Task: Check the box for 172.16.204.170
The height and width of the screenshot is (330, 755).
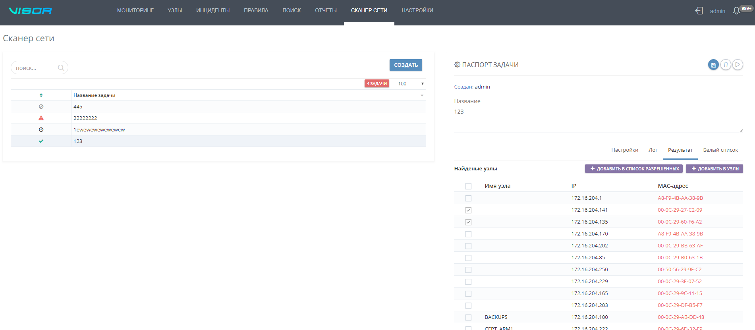Action: (468, 234)
